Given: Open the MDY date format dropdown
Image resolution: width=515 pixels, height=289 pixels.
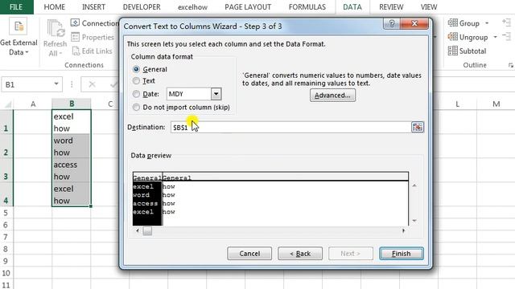Looking at the screenshot, I should coord(216,94).
